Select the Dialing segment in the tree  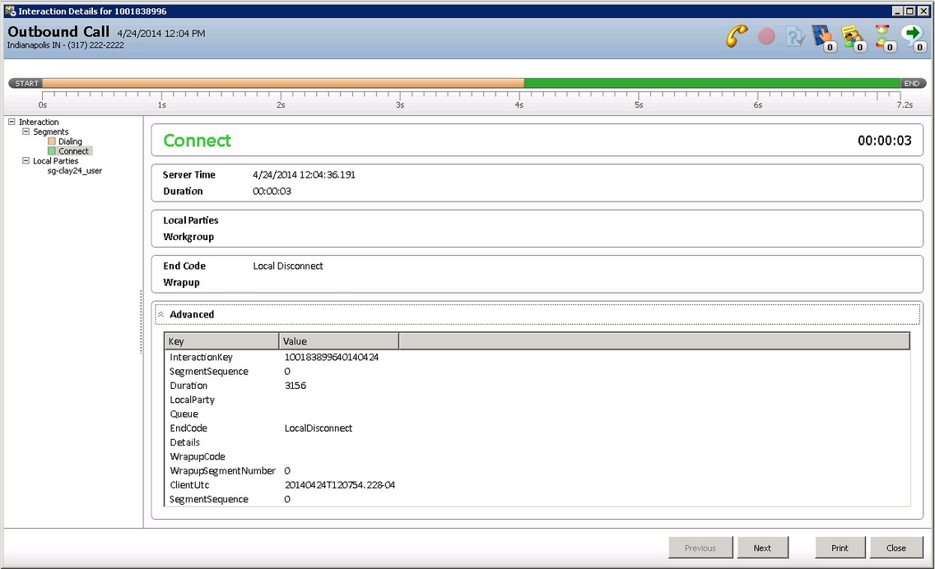[x=70, y=141]
